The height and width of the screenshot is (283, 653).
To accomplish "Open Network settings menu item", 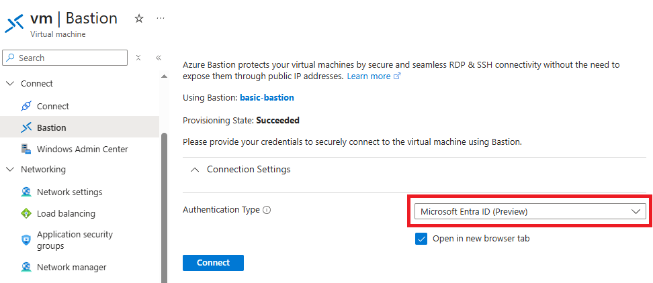I will (x=70, y=192).
